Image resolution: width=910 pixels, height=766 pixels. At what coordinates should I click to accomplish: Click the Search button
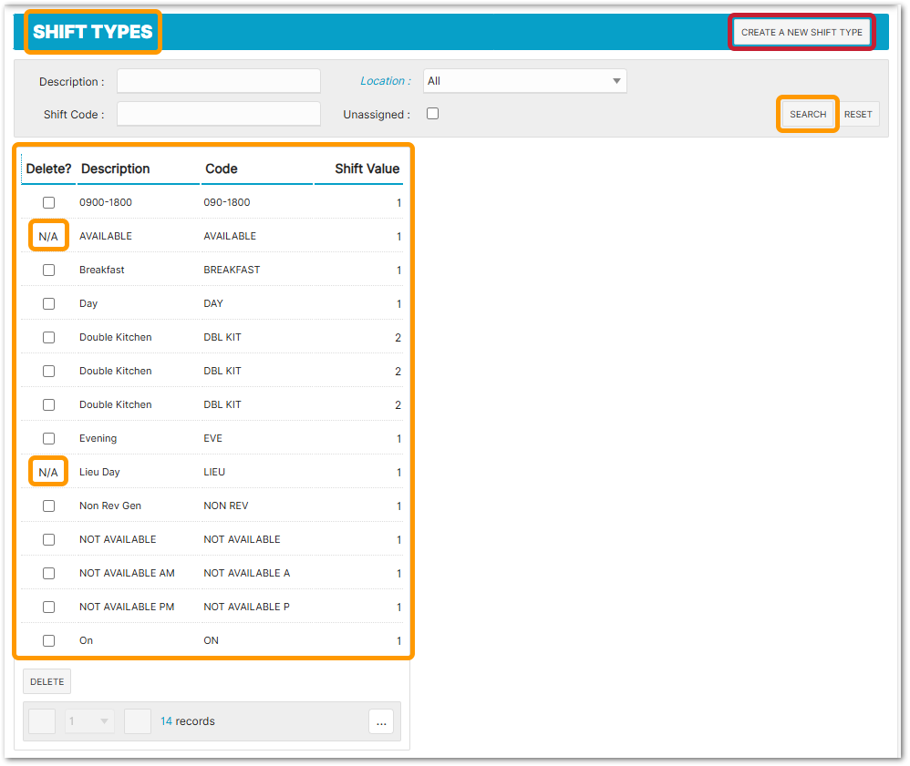pos(808,114)
